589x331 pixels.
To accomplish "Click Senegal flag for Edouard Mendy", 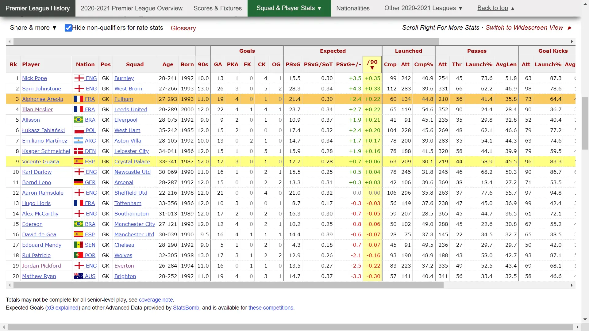I will (79, 245).
